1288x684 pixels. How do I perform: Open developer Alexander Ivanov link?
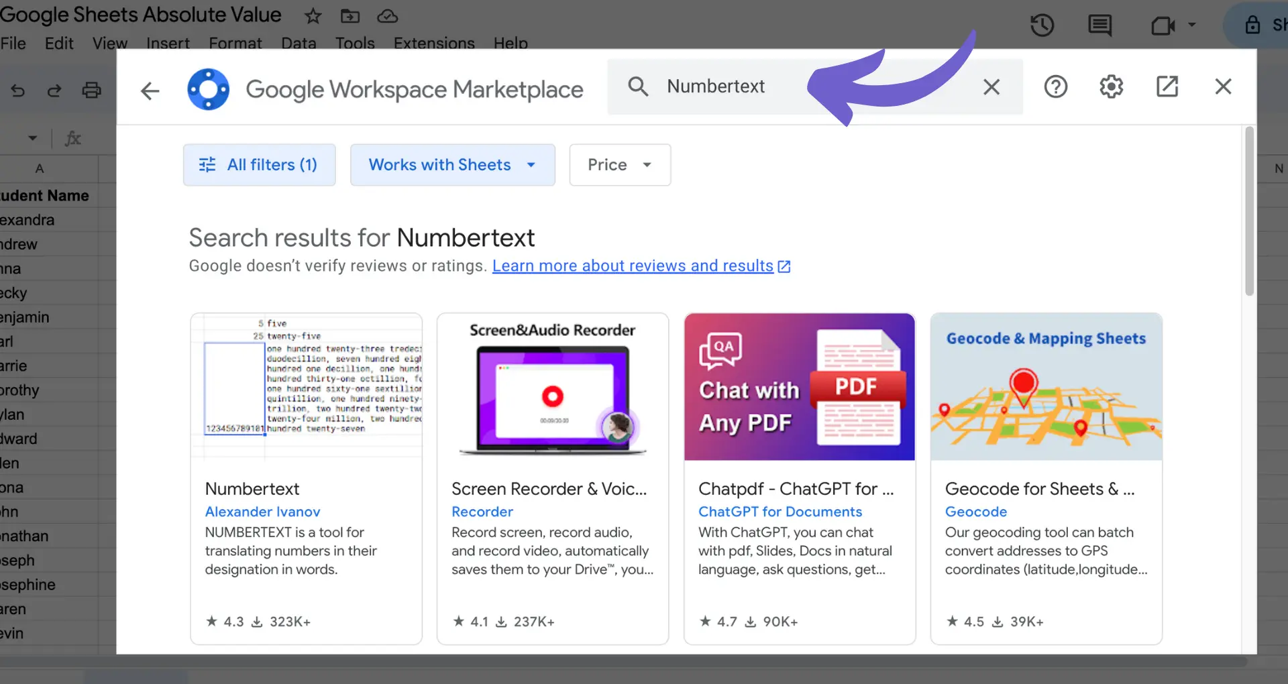point(262,512)
